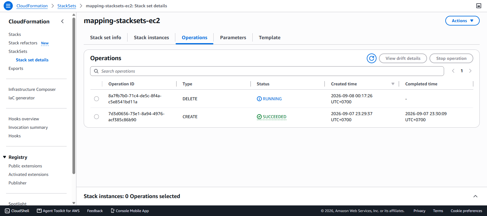Open Invocation summary
The image size is (487, 216).
point(28,127)
